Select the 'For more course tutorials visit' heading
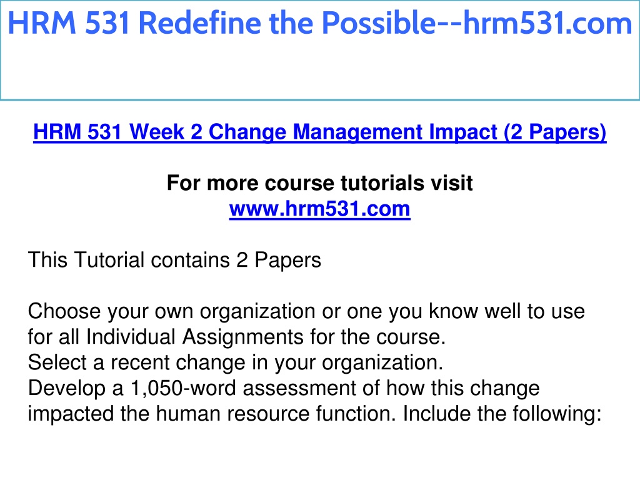The image size is (640, 480). 319,183
